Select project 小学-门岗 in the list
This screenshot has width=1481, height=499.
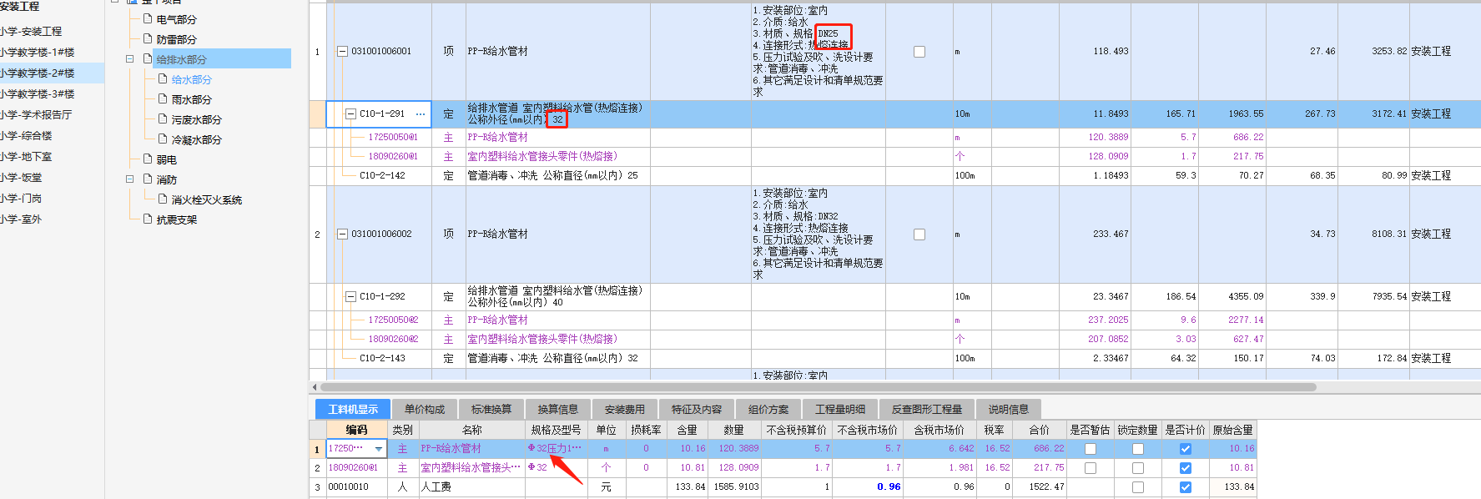click(52, 198)
